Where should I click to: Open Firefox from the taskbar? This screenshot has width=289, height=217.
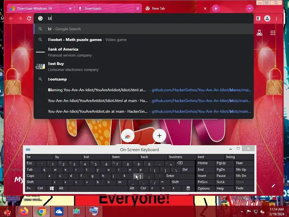point(24,211)
